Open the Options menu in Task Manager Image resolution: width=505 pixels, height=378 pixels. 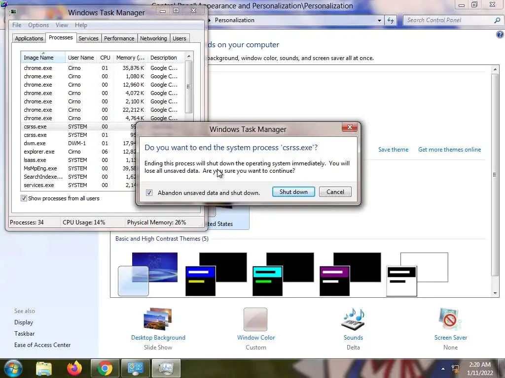coord(38,25)
